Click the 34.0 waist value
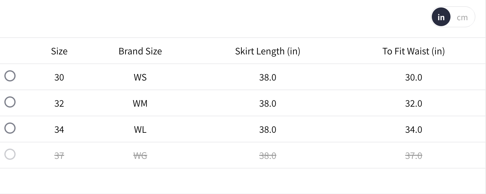The width and height of the screenshot is (486, 194). pos(413,129)
